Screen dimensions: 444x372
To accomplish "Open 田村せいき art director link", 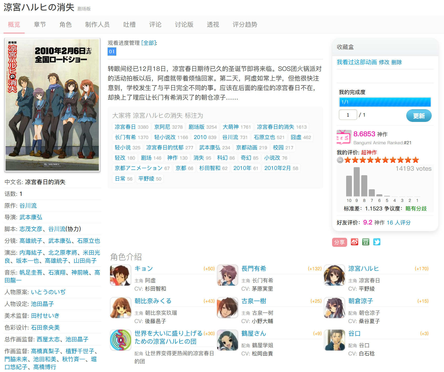I will tap(45, 315).
